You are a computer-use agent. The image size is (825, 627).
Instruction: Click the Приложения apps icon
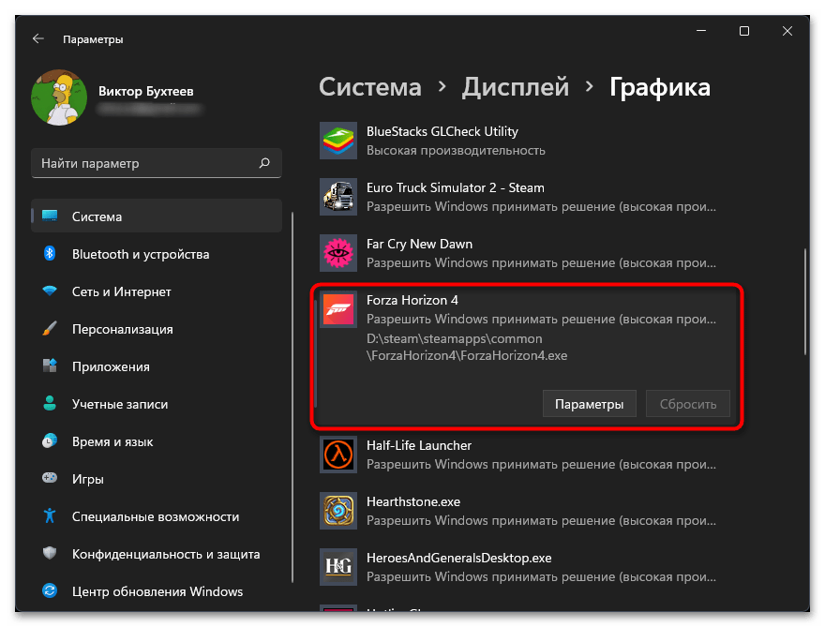point(50,366)
